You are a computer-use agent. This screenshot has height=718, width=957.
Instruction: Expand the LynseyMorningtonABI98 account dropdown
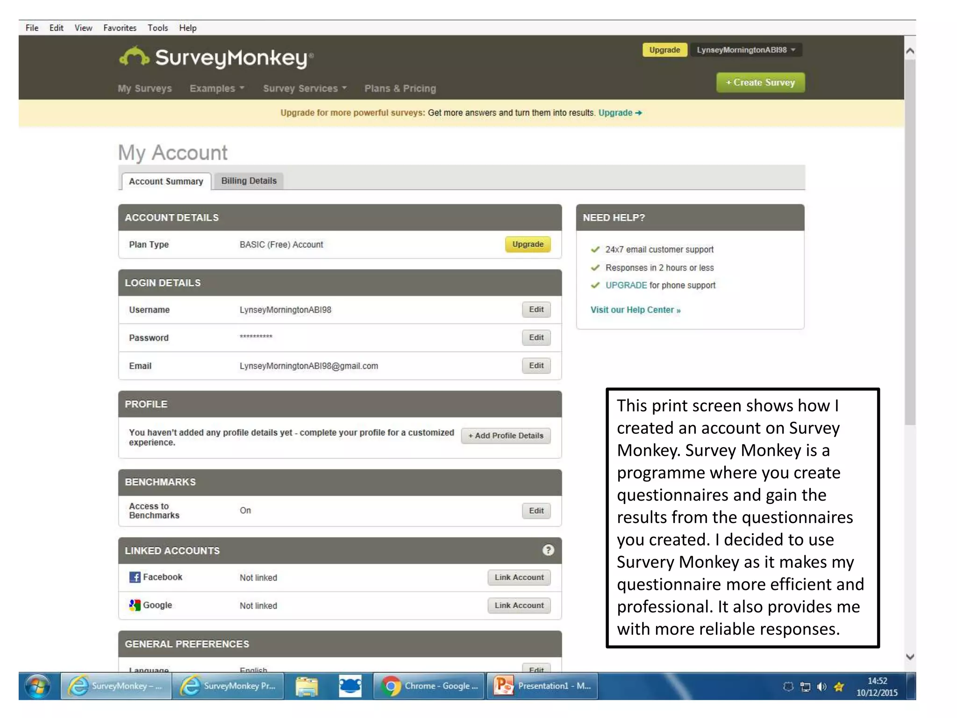click(x=746, y=50)
